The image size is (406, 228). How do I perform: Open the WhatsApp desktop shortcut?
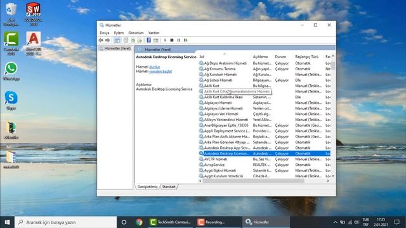[x=11, y=71]
